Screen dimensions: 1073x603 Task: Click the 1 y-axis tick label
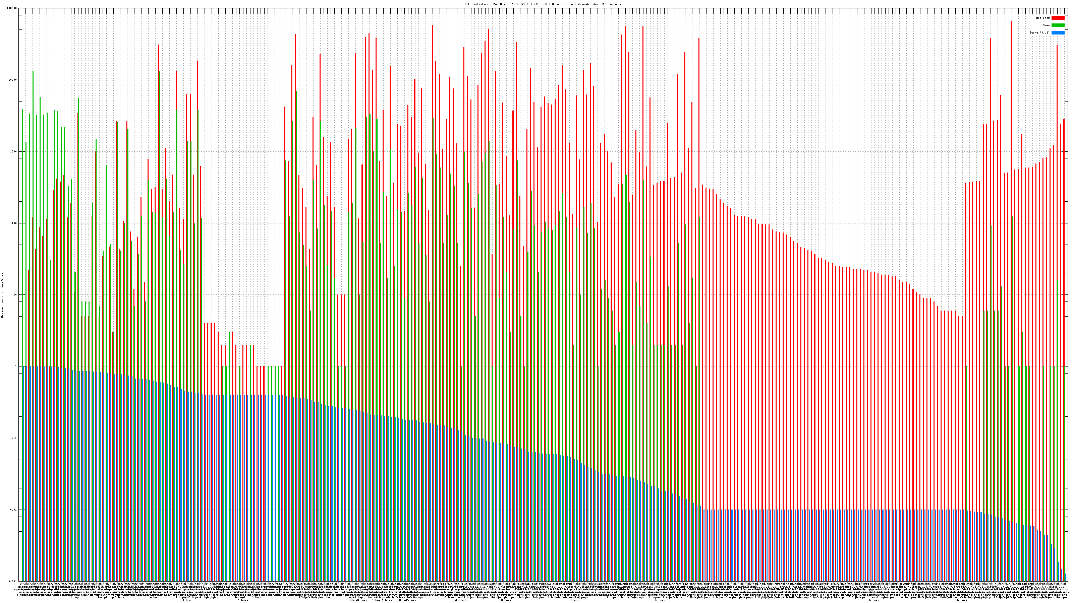[16, 366]
